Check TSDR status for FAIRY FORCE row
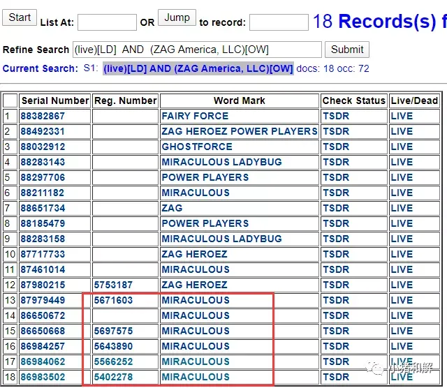 pyautogui.click(x=336, y=116)
